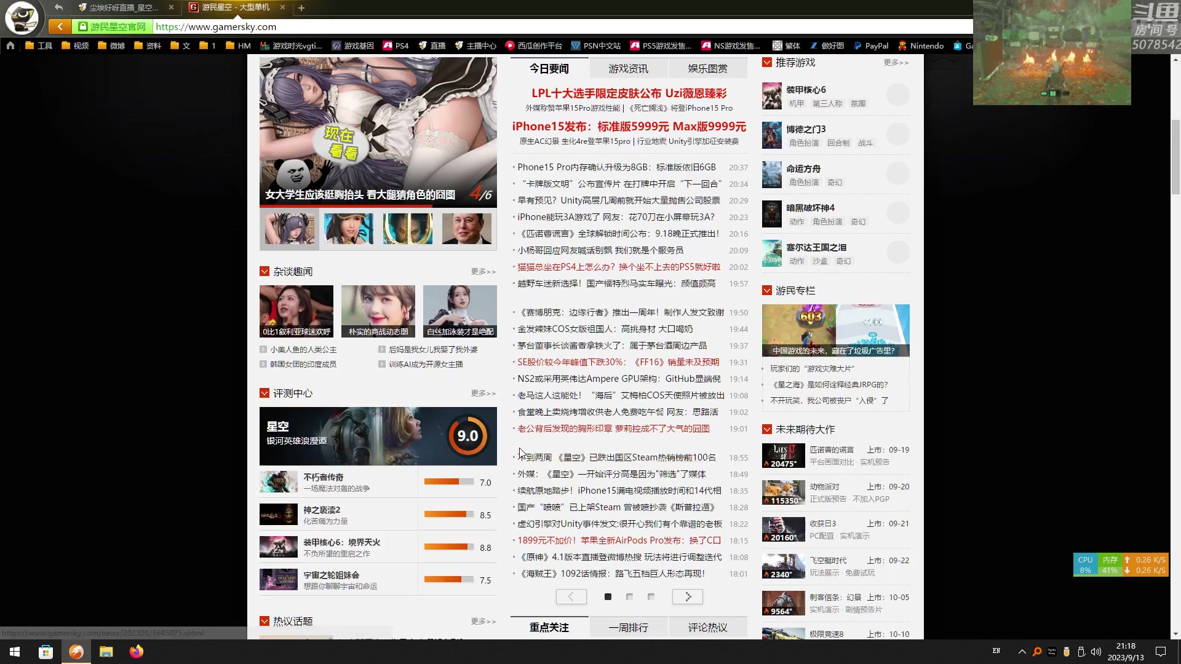
Task: Open the 主播中心 bookmark
Action: (x=475, y=45)
